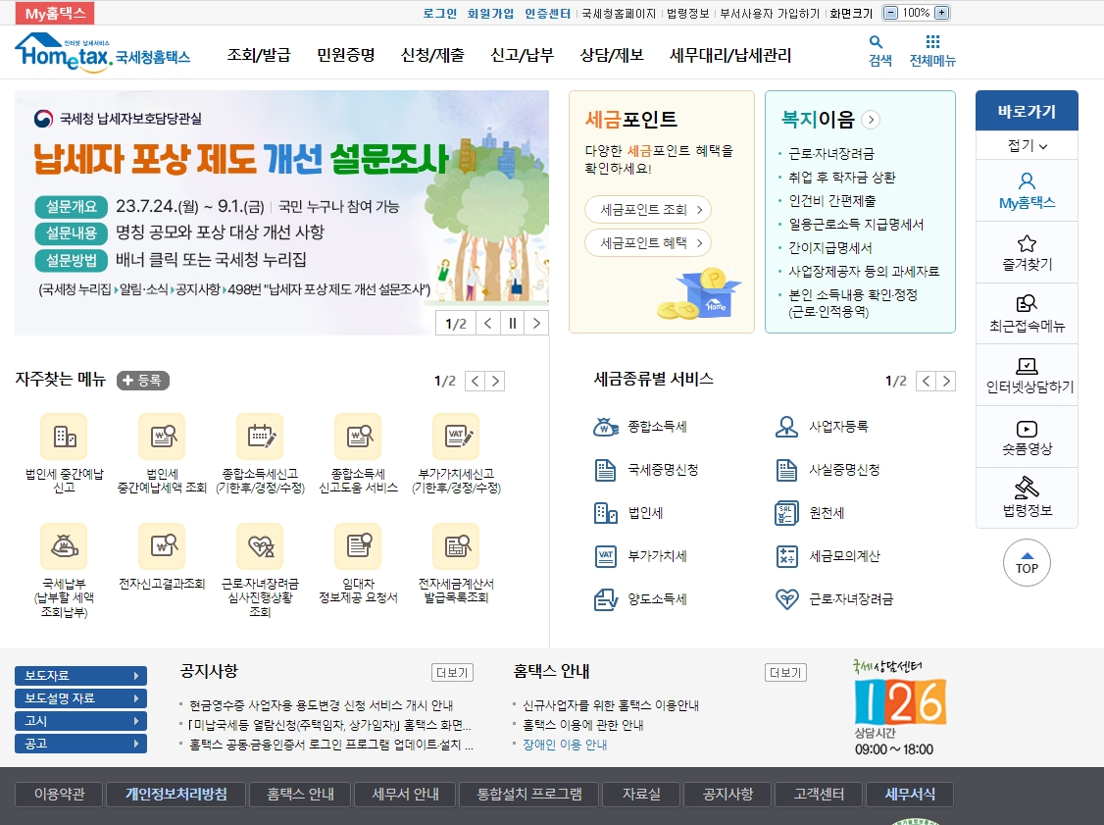Open 세무서식 footer button

(x=910, y=794)
